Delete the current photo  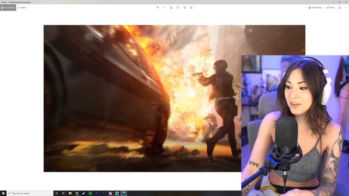point(171,8)
